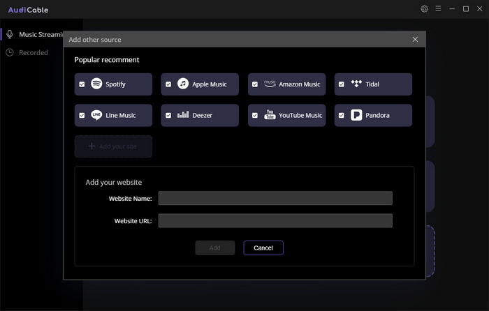Click the Popular recomment heading
The image size is (489, 311).
[107, 60]
